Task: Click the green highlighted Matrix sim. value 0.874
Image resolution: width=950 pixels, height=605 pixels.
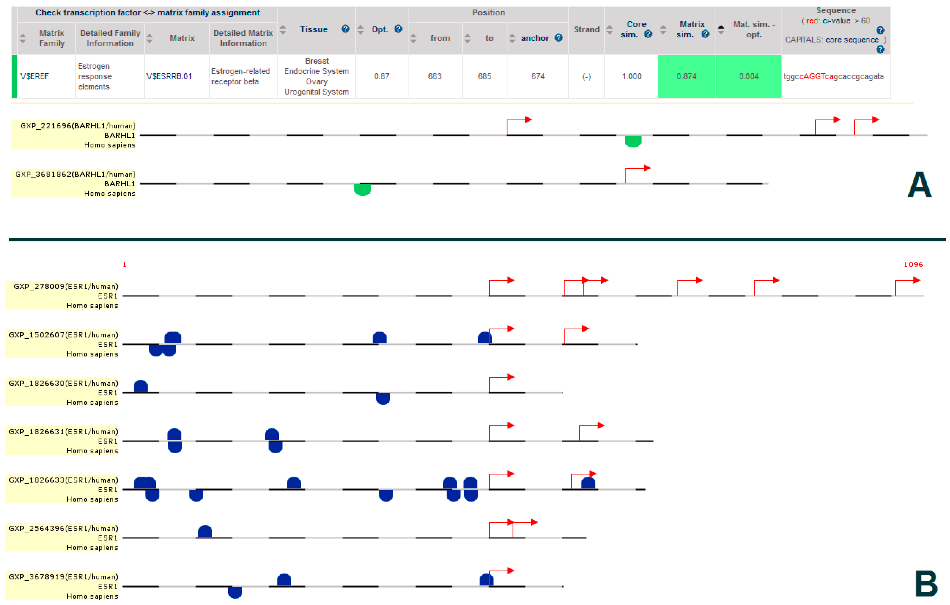Action: tap(687, 76)
